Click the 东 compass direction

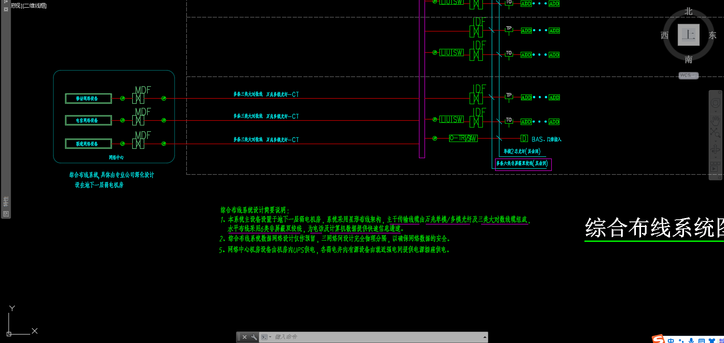(712, 35)
